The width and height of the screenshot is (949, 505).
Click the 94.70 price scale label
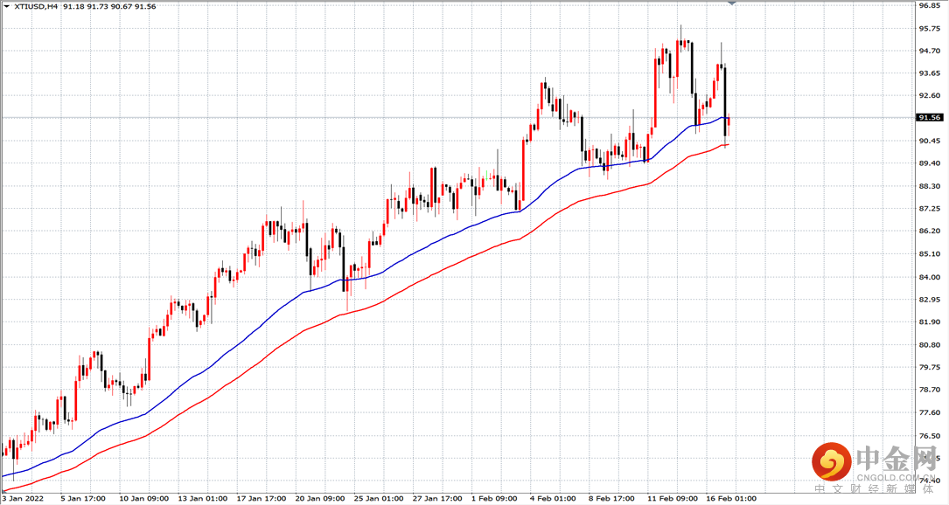[x=929, y=51]
